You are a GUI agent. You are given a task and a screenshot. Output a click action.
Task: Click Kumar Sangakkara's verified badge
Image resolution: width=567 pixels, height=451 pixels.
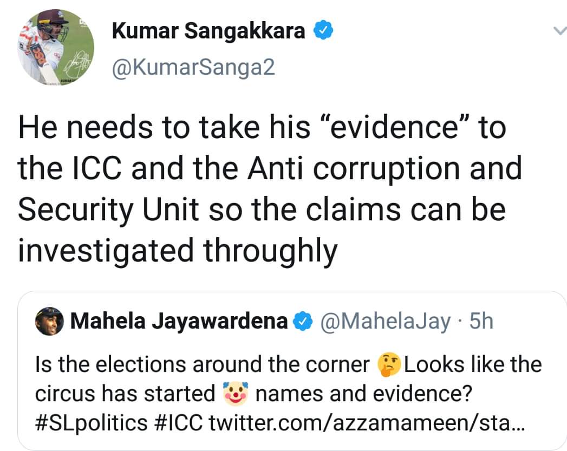pos(323,32)
